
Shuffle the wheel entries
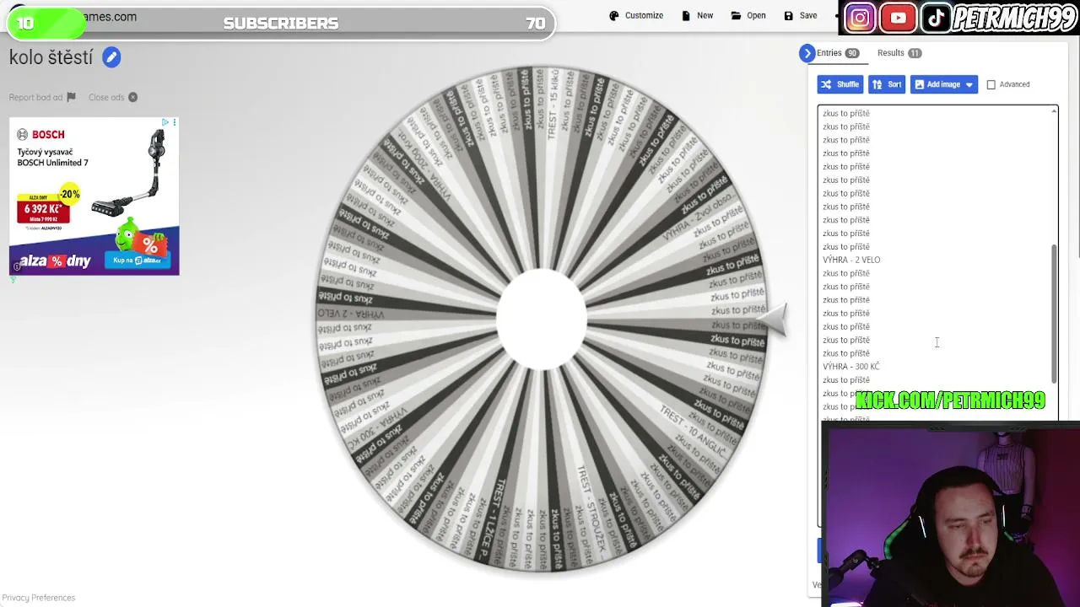pyautogui.click(x=840, y=84)
